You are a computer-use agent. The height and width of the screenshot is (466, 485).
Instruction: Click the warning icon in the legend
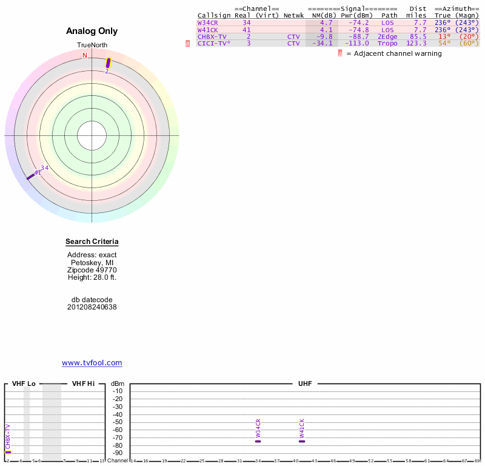340,53
